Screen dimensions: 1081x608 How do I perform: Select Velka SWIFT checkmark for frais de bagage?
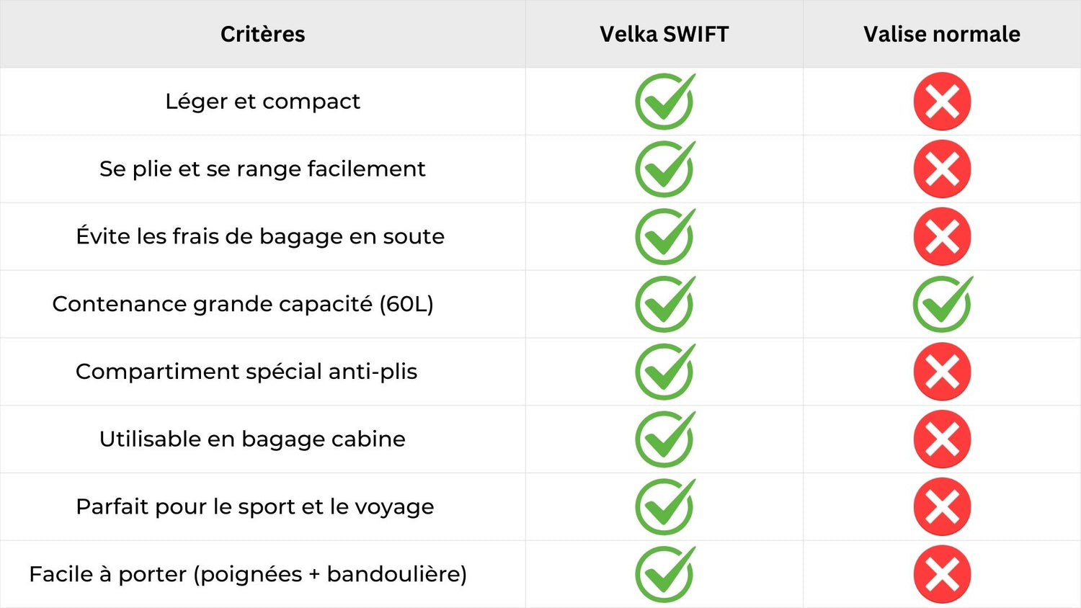coord(665,236)
